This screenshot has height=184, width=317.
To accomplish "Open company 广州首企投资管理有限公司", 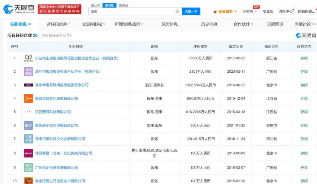I will (x=56, y=168).
